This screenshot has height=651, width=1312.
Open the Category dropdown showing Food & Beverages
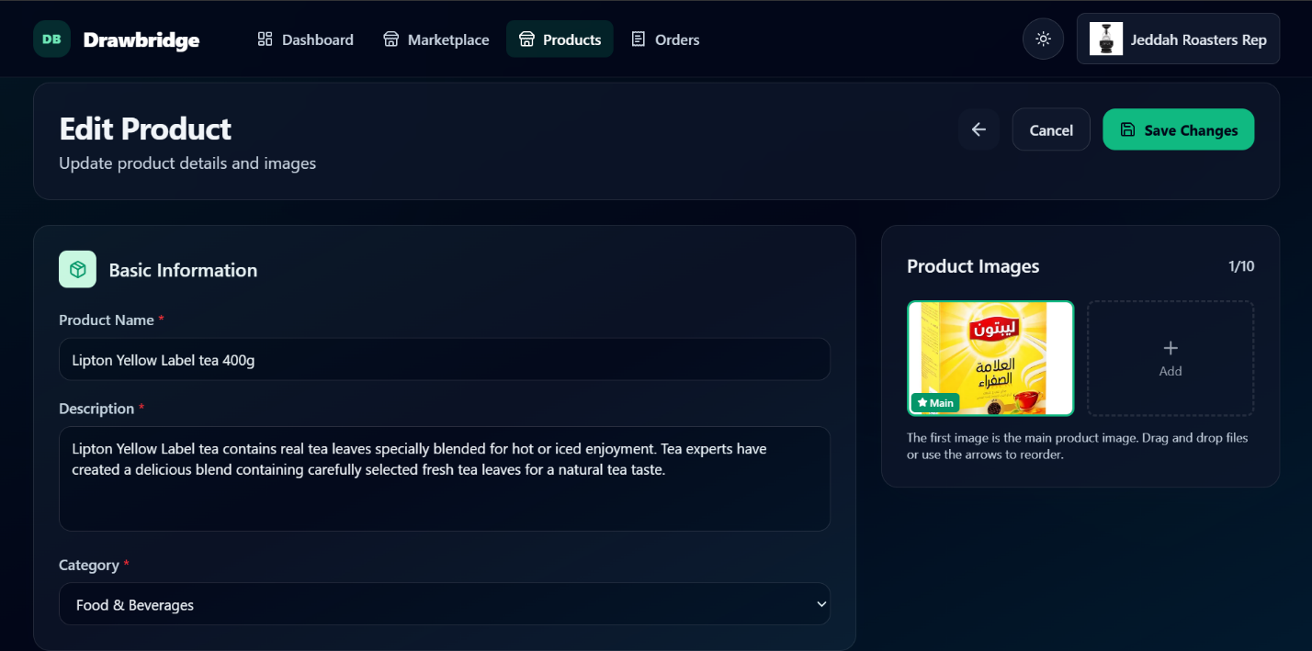(445, 604)
